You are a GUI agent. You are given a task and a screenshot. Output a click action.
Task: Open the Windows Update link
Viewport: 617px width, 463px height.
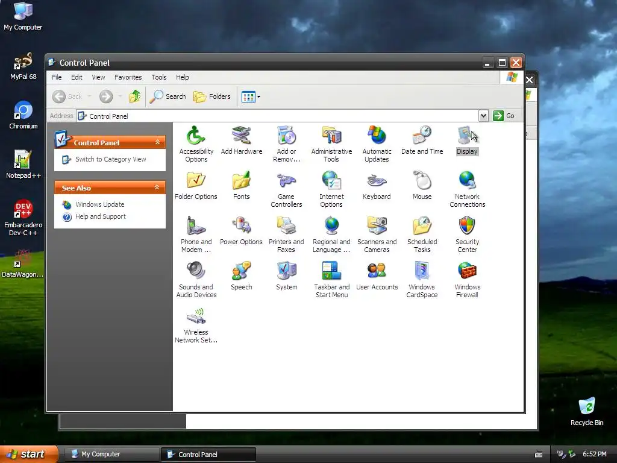point(99,204)
